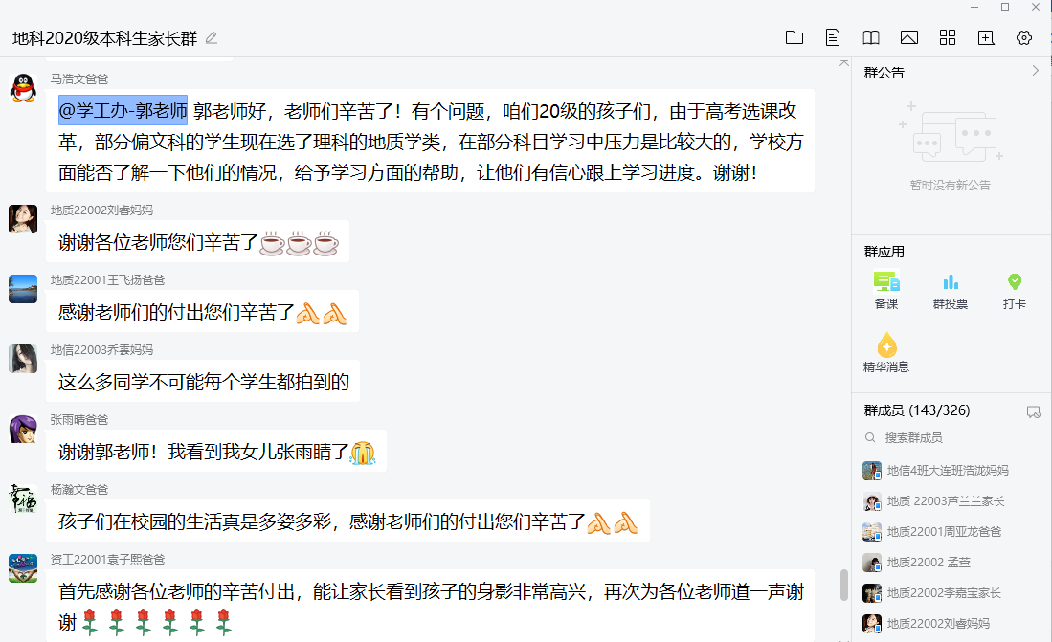The height and width of the screenshot is (642, 1052).
Task: Click the 搜索群成员 search field
Action: (x=951, y=437)
